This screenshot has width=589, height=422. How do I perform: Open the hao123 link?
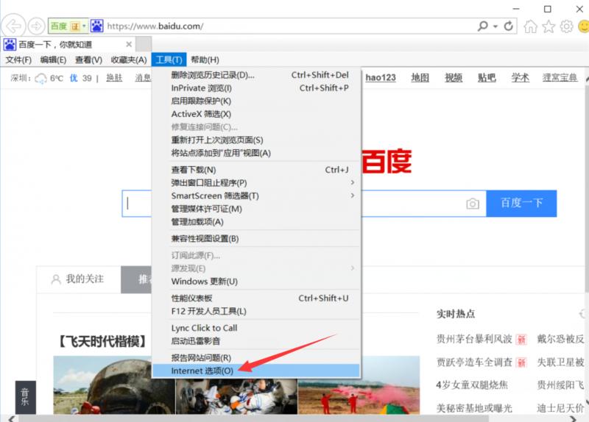click(381, 78)
